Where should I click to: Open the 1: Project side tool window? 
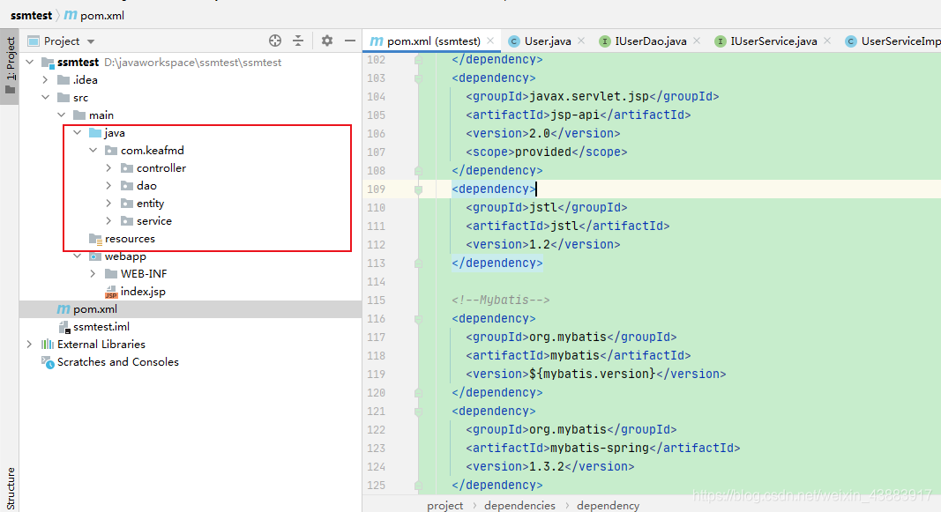pyautogui.click(x=10, y=65)
